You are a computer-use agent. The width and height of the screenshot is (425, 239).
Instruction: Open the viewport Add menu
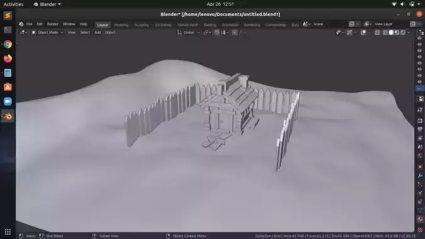pos(97,33)
